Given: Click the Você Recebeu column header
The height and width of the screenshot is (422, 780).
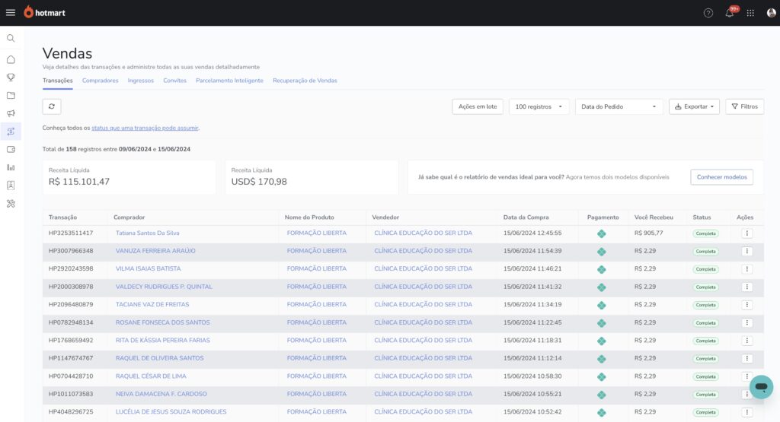Looking at the screenshot, I should pos(654,217).
